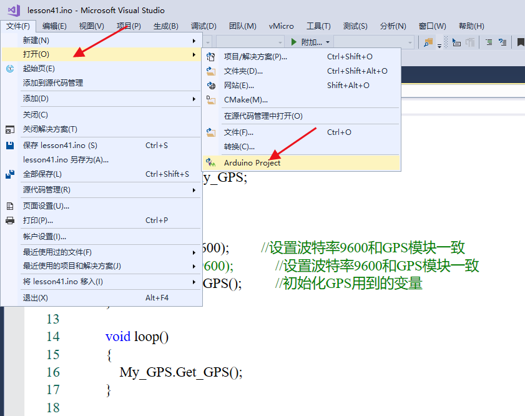Click the Project/Solution open icon

(x=211, y=57)
